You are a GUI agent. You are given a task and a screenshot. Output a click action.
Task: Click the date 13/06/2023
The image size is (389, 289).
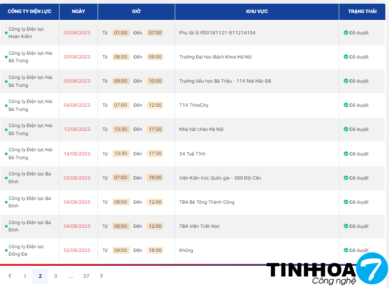[x=77, y=129]
